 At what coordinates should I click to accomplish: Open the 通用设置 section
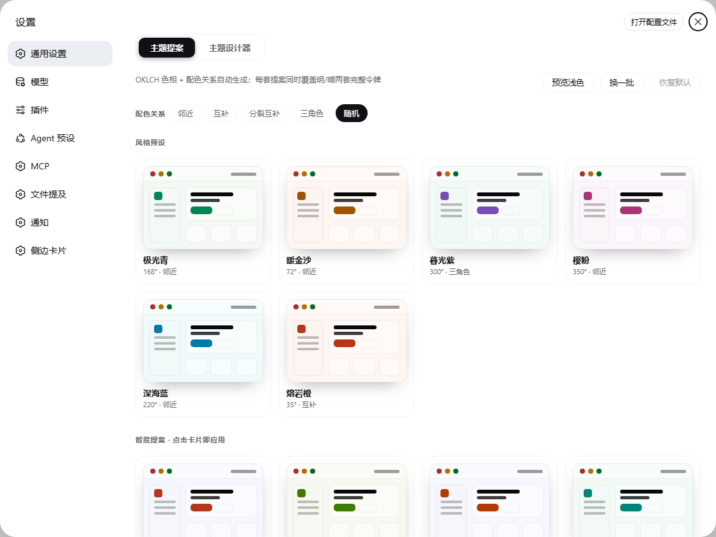click(60, 54)
